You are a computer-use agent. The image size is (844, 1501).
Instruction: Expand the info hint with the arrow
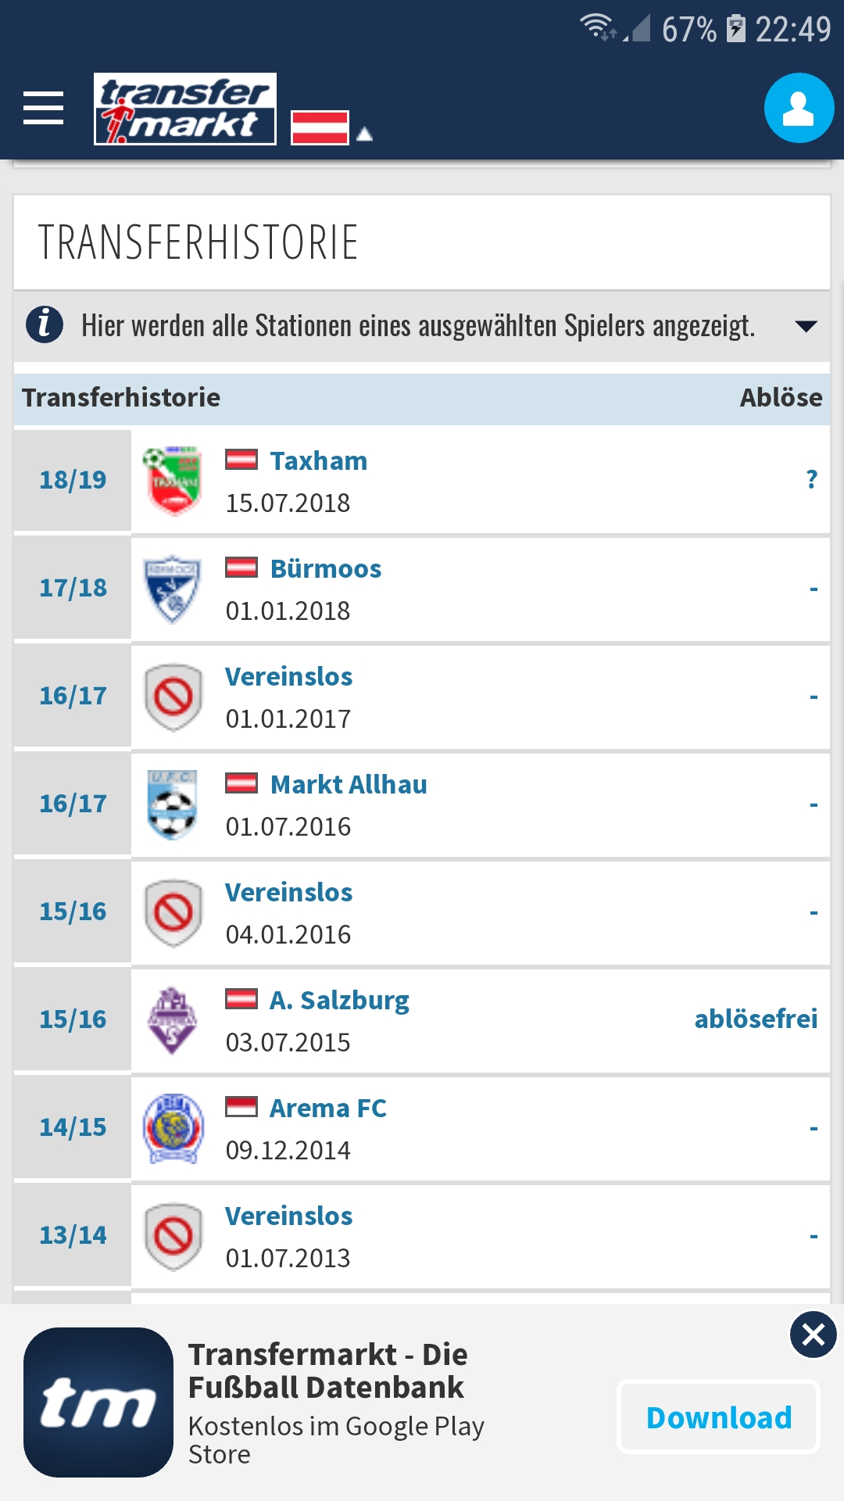806,325
